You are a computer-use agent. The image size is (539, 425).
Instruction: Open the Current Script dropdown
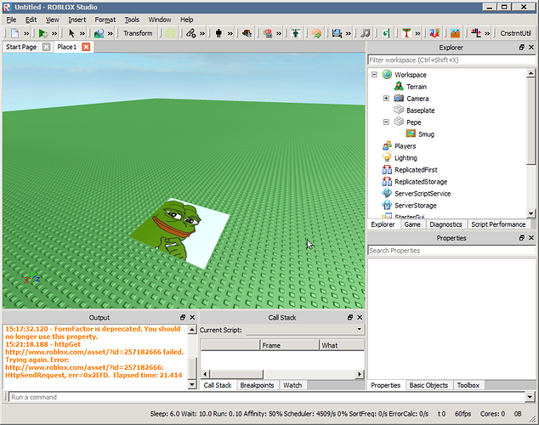click(360, 330)
